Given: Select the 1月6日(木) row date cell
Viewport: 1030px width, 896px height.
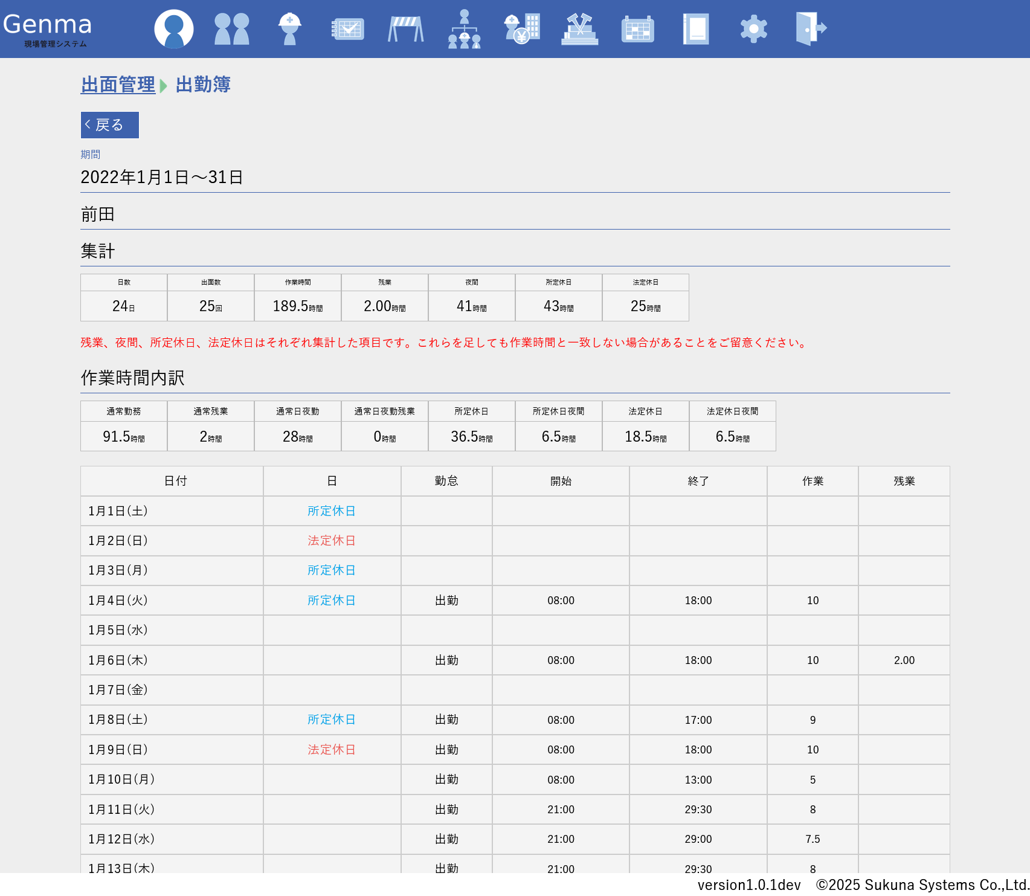Looking at the screenshot, I should (118, 660).
